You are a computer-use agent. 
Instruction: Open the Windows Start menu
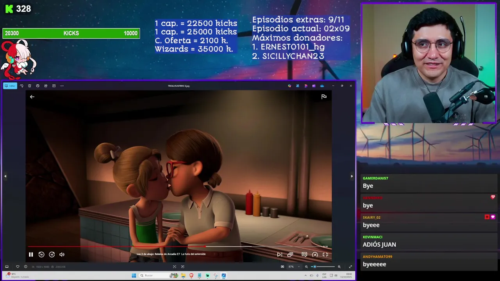(134, 276)
